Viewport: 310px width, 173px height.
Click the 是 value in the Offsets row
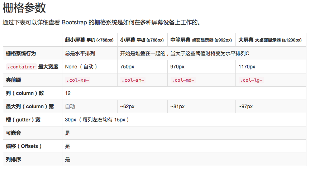point(68,146)
